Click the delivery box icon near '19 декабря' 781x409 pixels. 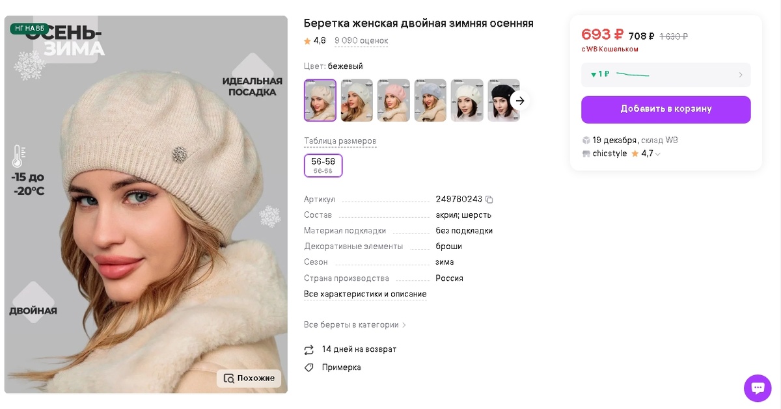coord(585,140)
